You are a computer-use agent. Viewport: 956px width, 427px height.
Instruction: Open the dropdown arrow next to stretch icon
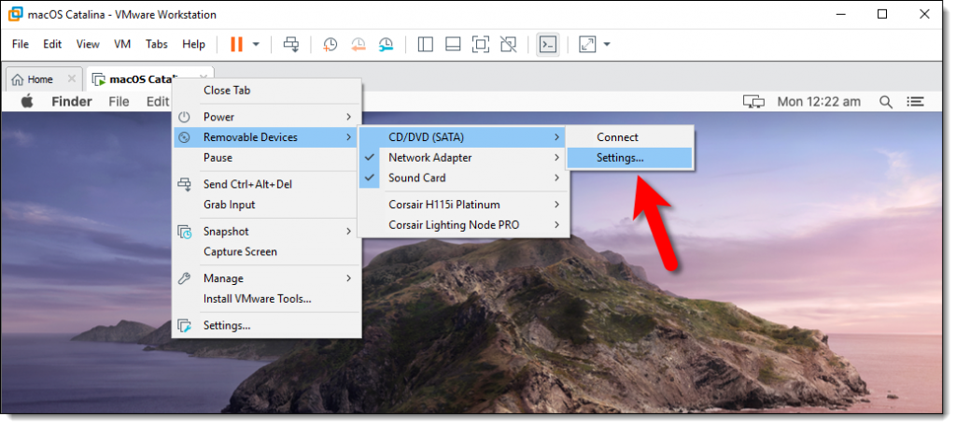click(607, 44)
